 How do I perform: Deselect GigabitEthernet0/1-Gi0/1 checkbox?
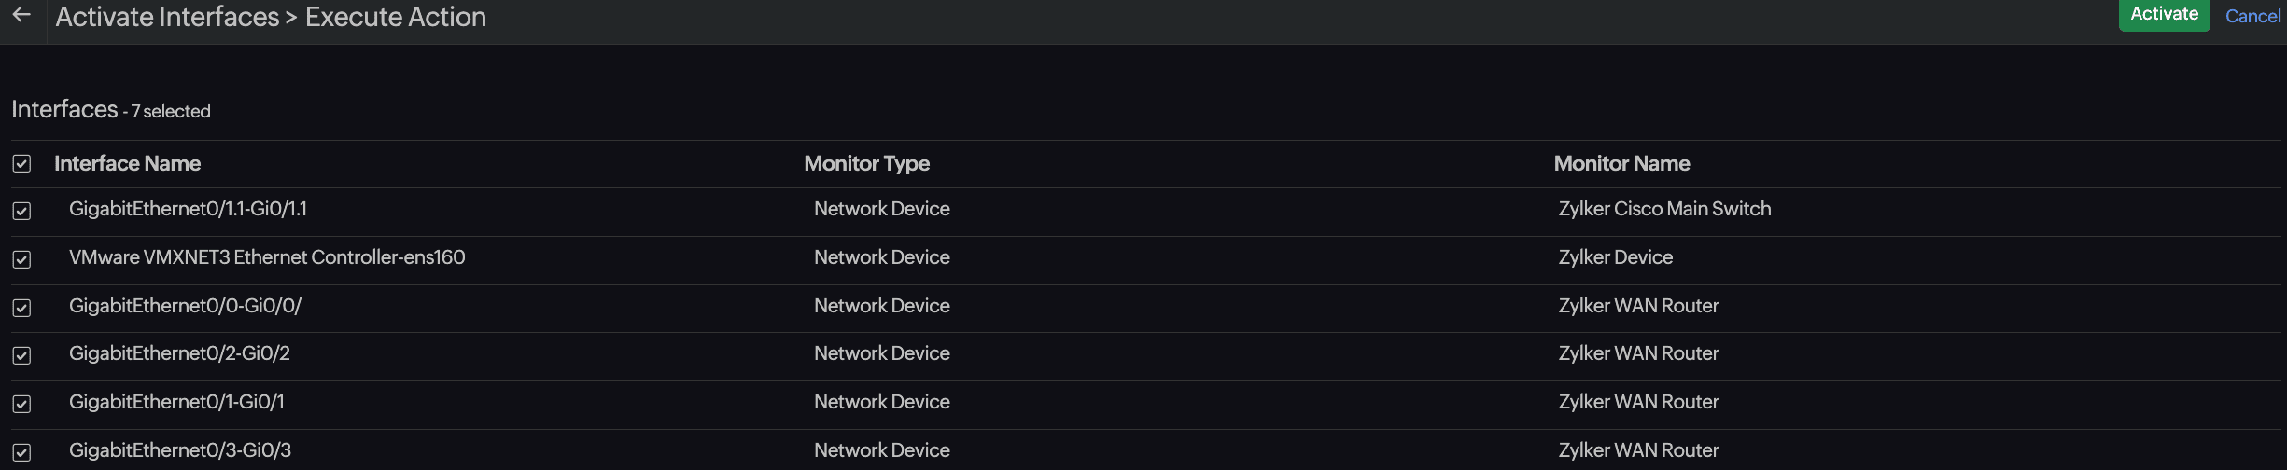pyautogui.click(x=21, y=404)
